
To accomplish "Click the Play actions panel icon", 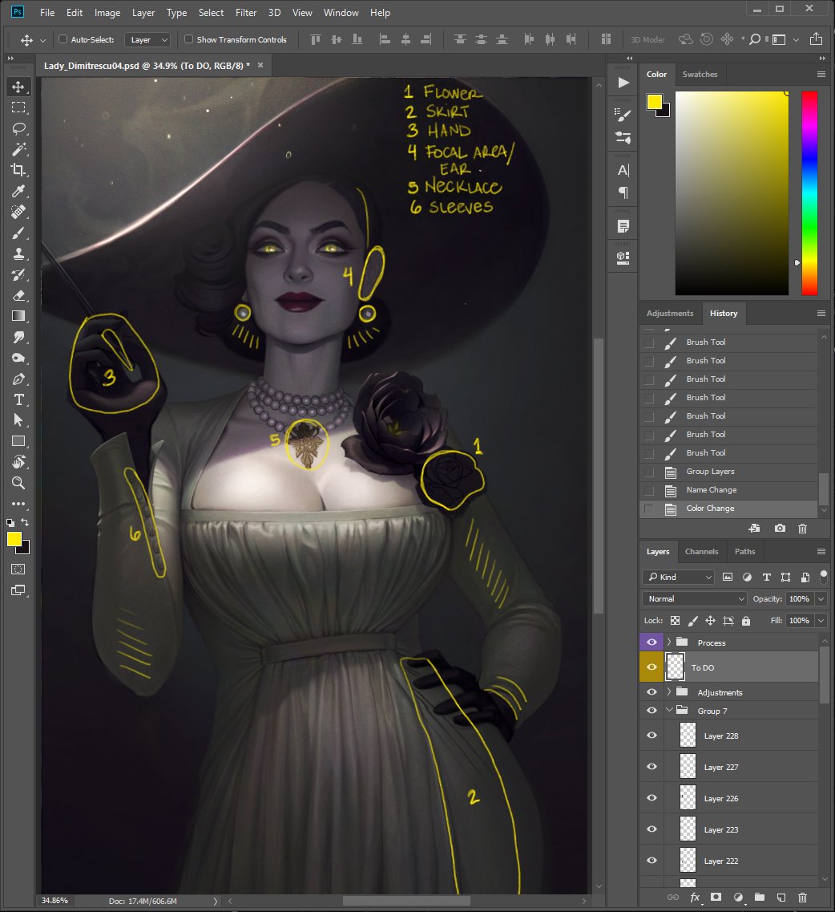I will tap(623, 83).
